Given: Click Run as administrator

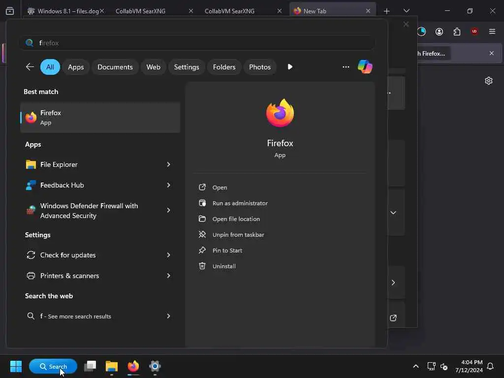Looking at the screenshot, I should click(x=240, y=203).
